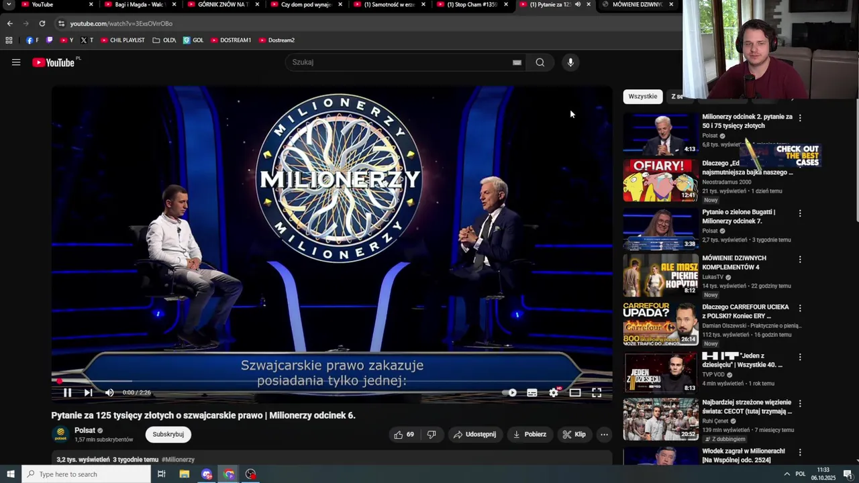
Task: Open Dlaczego CARREFOUR UCIEKA z POLSKI video
Action: pos(746,311)
